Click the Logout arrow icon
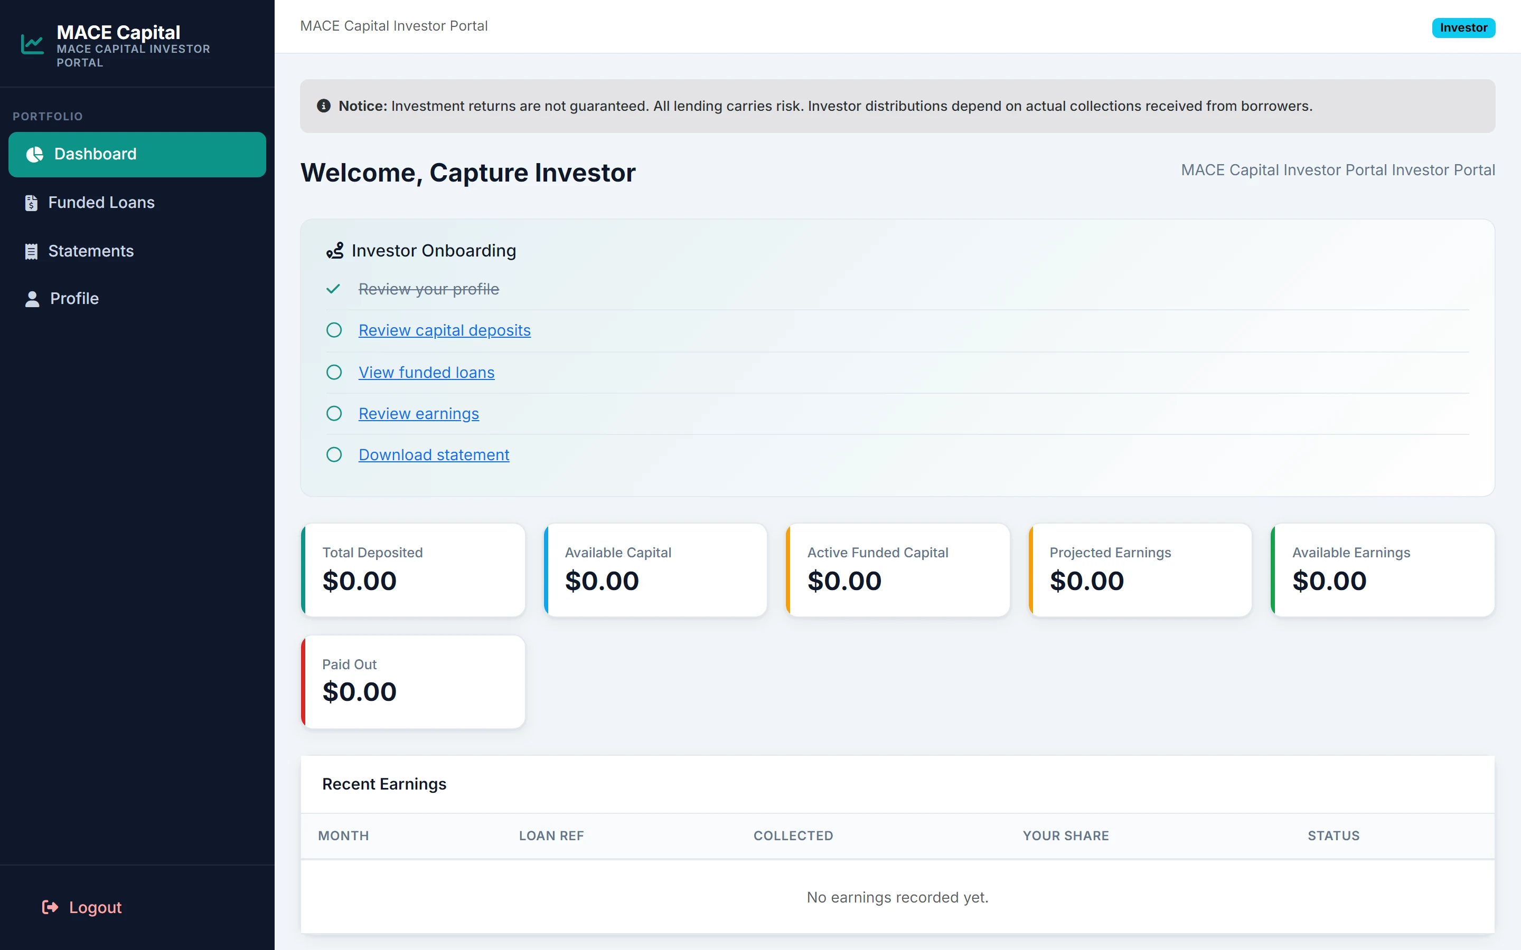1521x950 pixels. click(50, 907)
